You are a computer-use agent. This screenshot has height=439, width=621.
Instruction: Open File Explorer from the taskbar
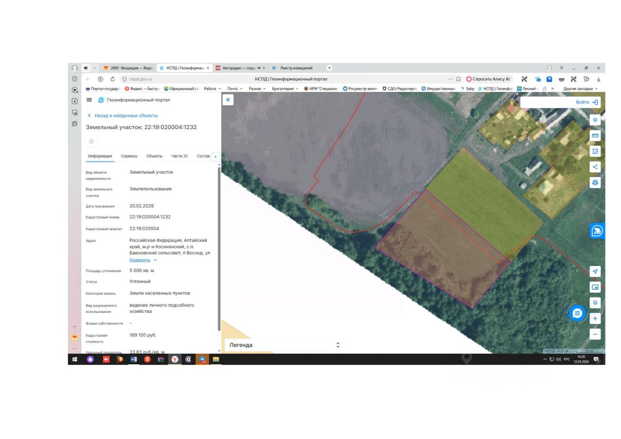point(216,359)
